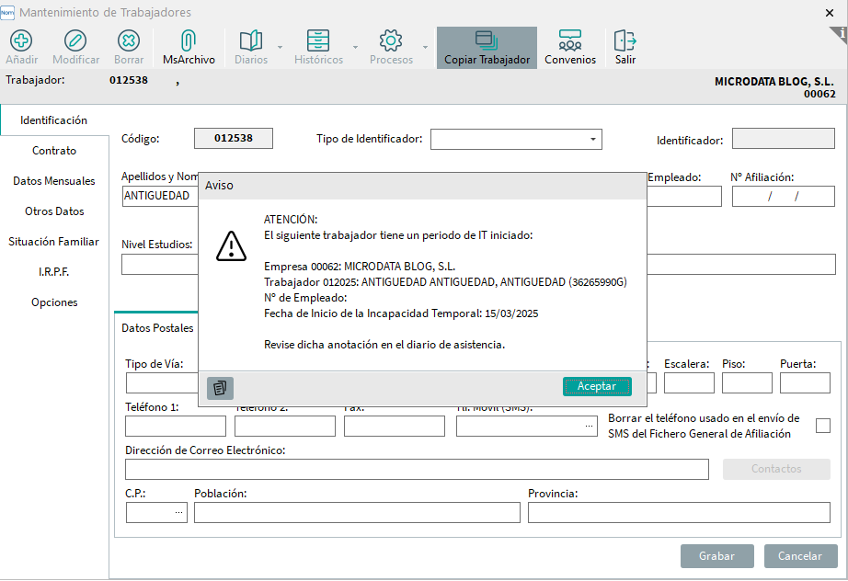Click the Borrar delete icon
848x581 pixels.
[129, 40]
